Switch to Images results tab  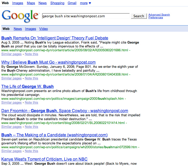point(30,29)
